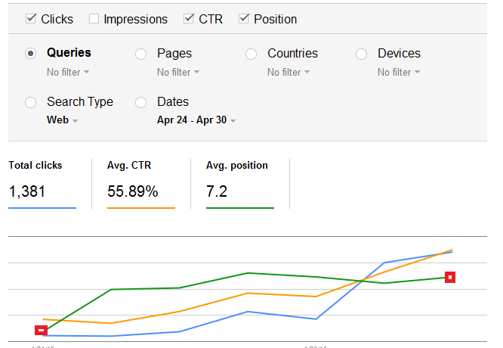Choose the Search Type radio button
Viewport: 503px width, 348px height.
pyautogui.click(x=31, y=102)
